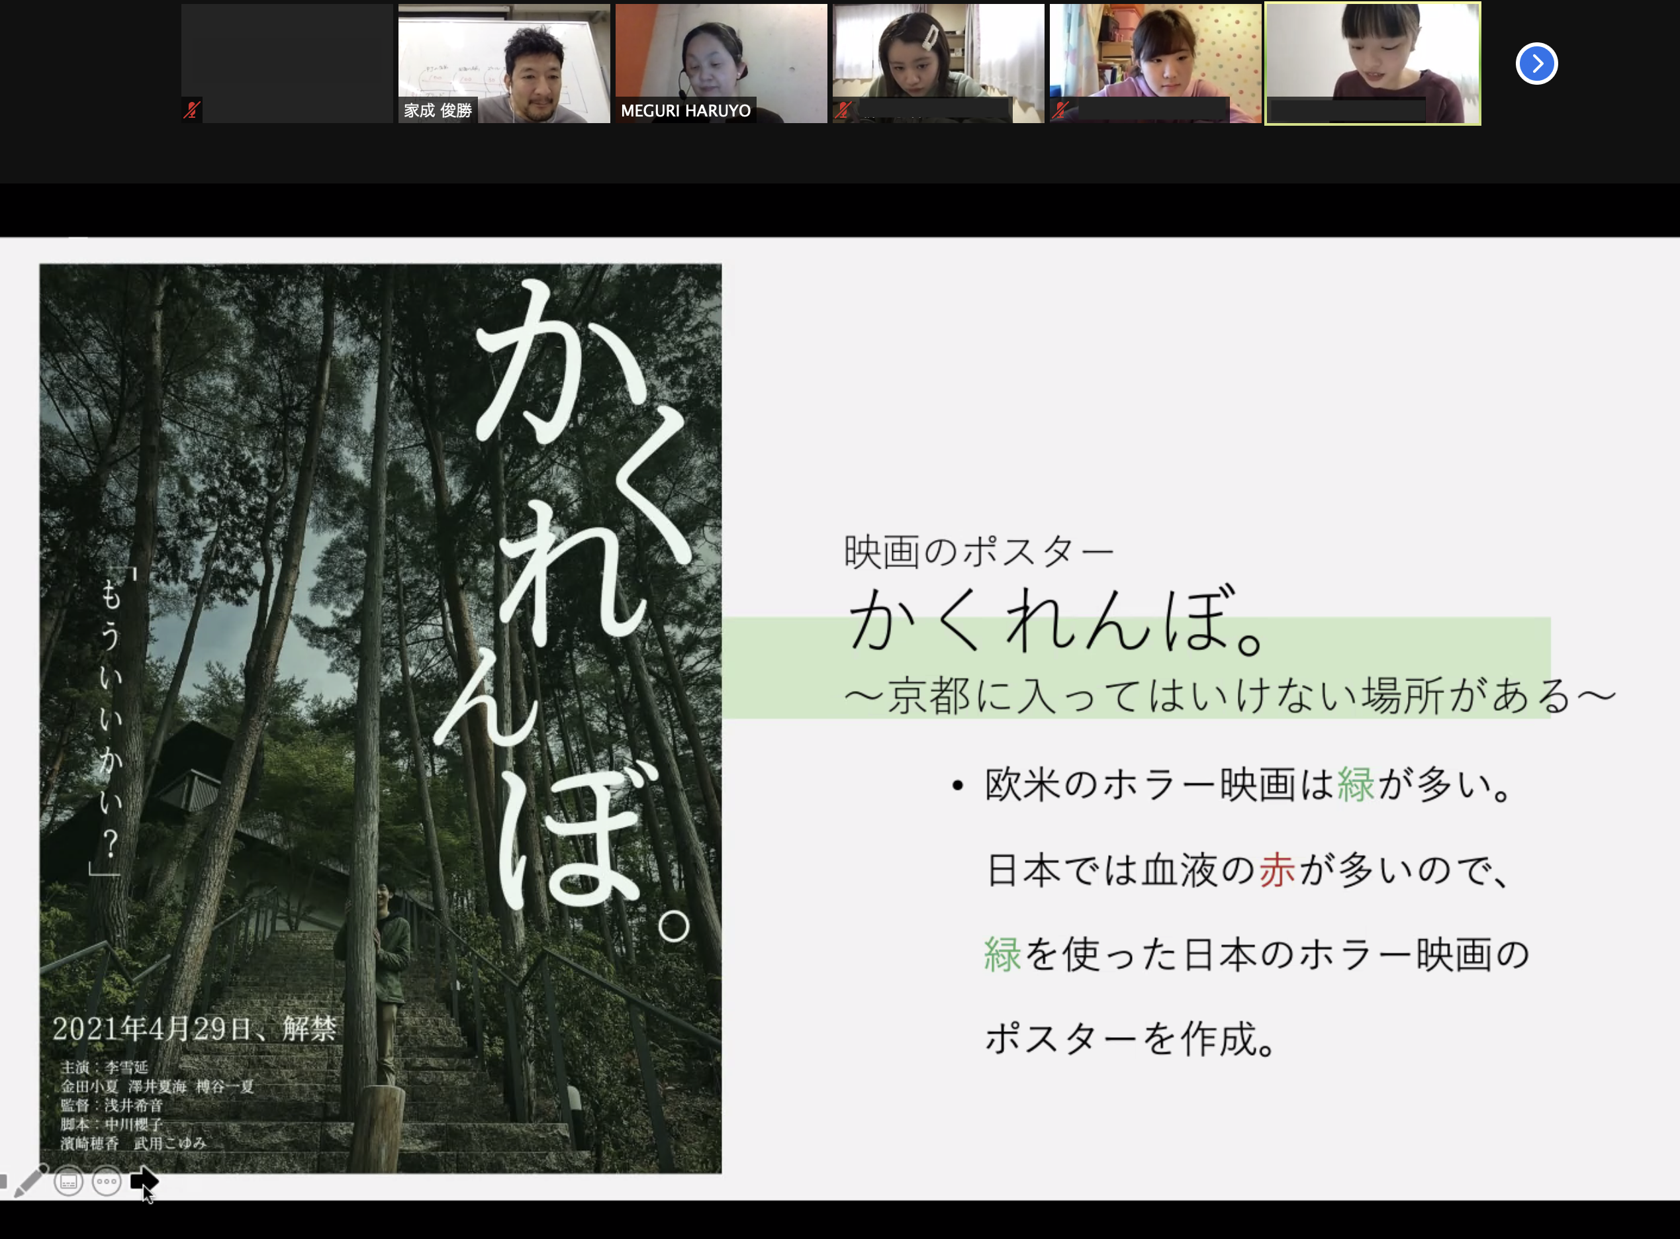
Task: Click line 日本では血液の赤が多いので、
Action: click(x=1249, y=870)
